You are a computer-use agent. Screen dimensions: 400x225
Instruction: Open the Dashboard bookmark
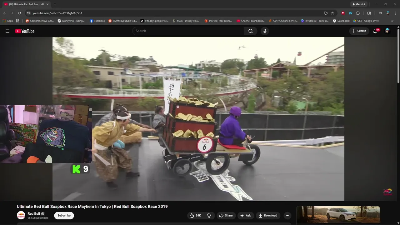[x=341, y=21]
